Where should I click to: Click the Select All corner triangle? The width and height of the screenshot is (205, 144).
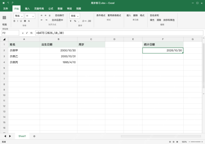tap(4, 39)
